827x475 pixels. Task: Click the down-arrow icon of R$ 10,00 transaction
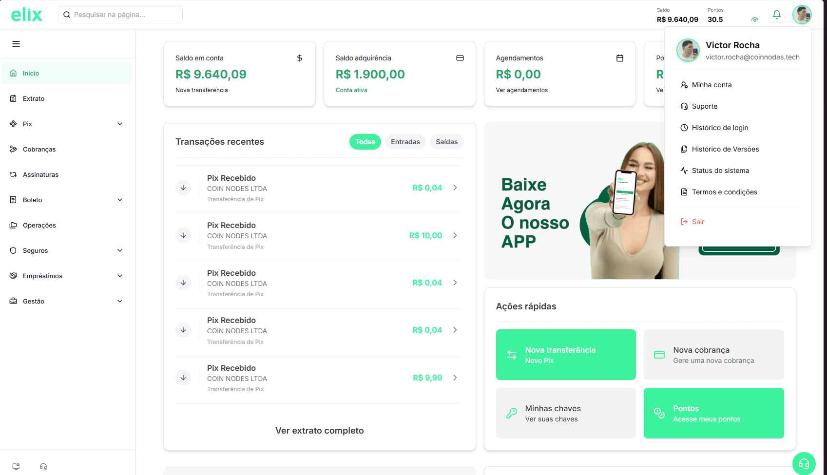(183, 235)
